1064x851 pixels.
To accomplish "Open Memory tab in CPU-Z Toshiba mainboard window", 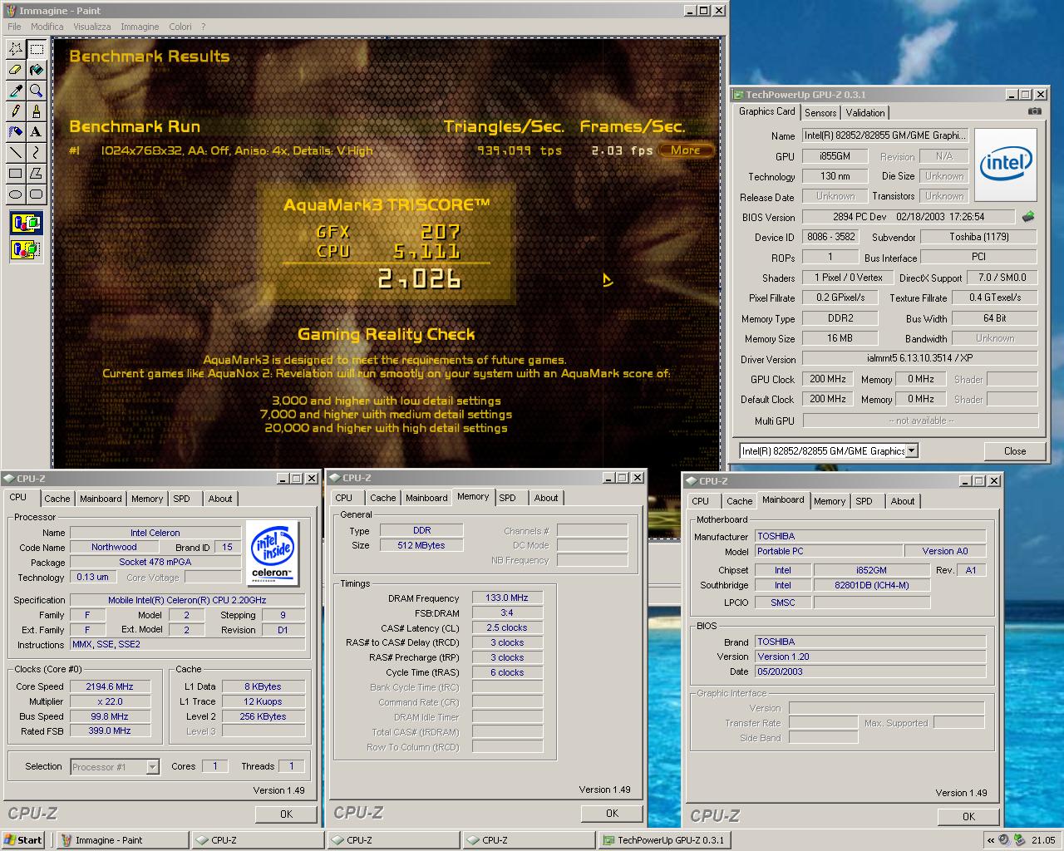I will click(830, 501).
